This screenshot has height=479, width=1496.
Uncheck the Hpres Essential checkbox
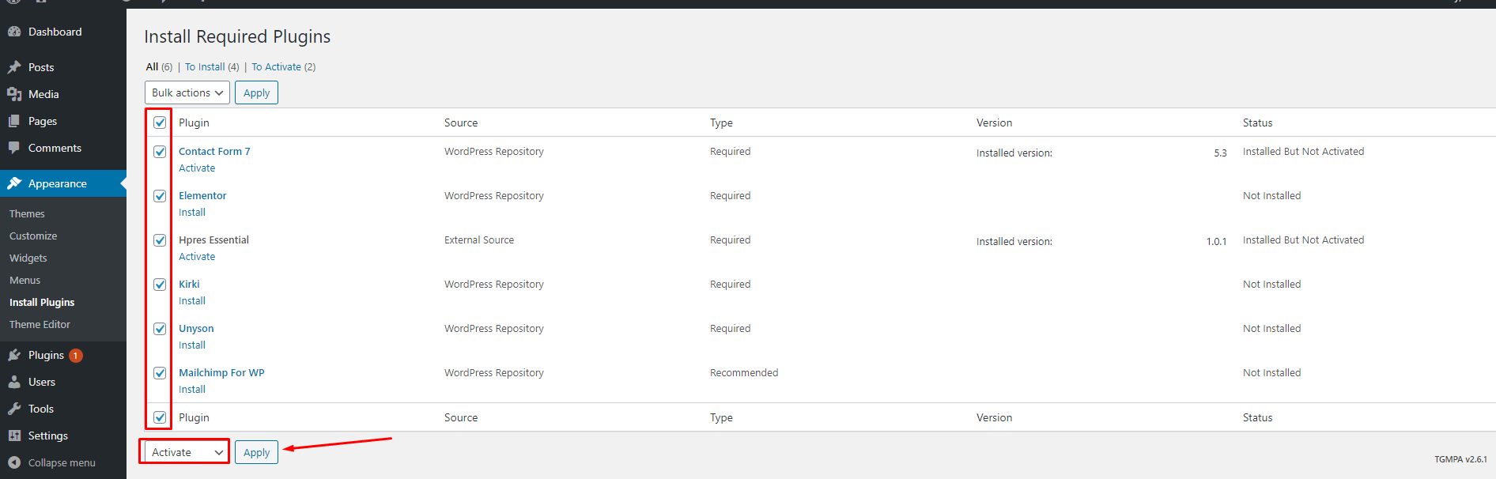160,240
